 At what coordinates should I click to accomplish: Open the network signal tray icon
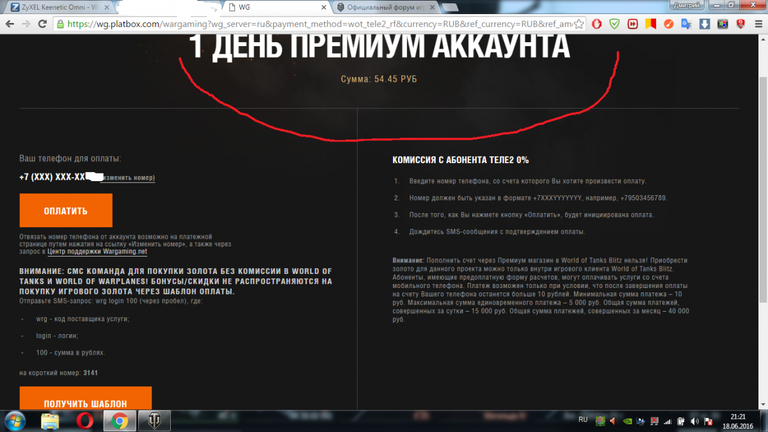tap(668, 421)
